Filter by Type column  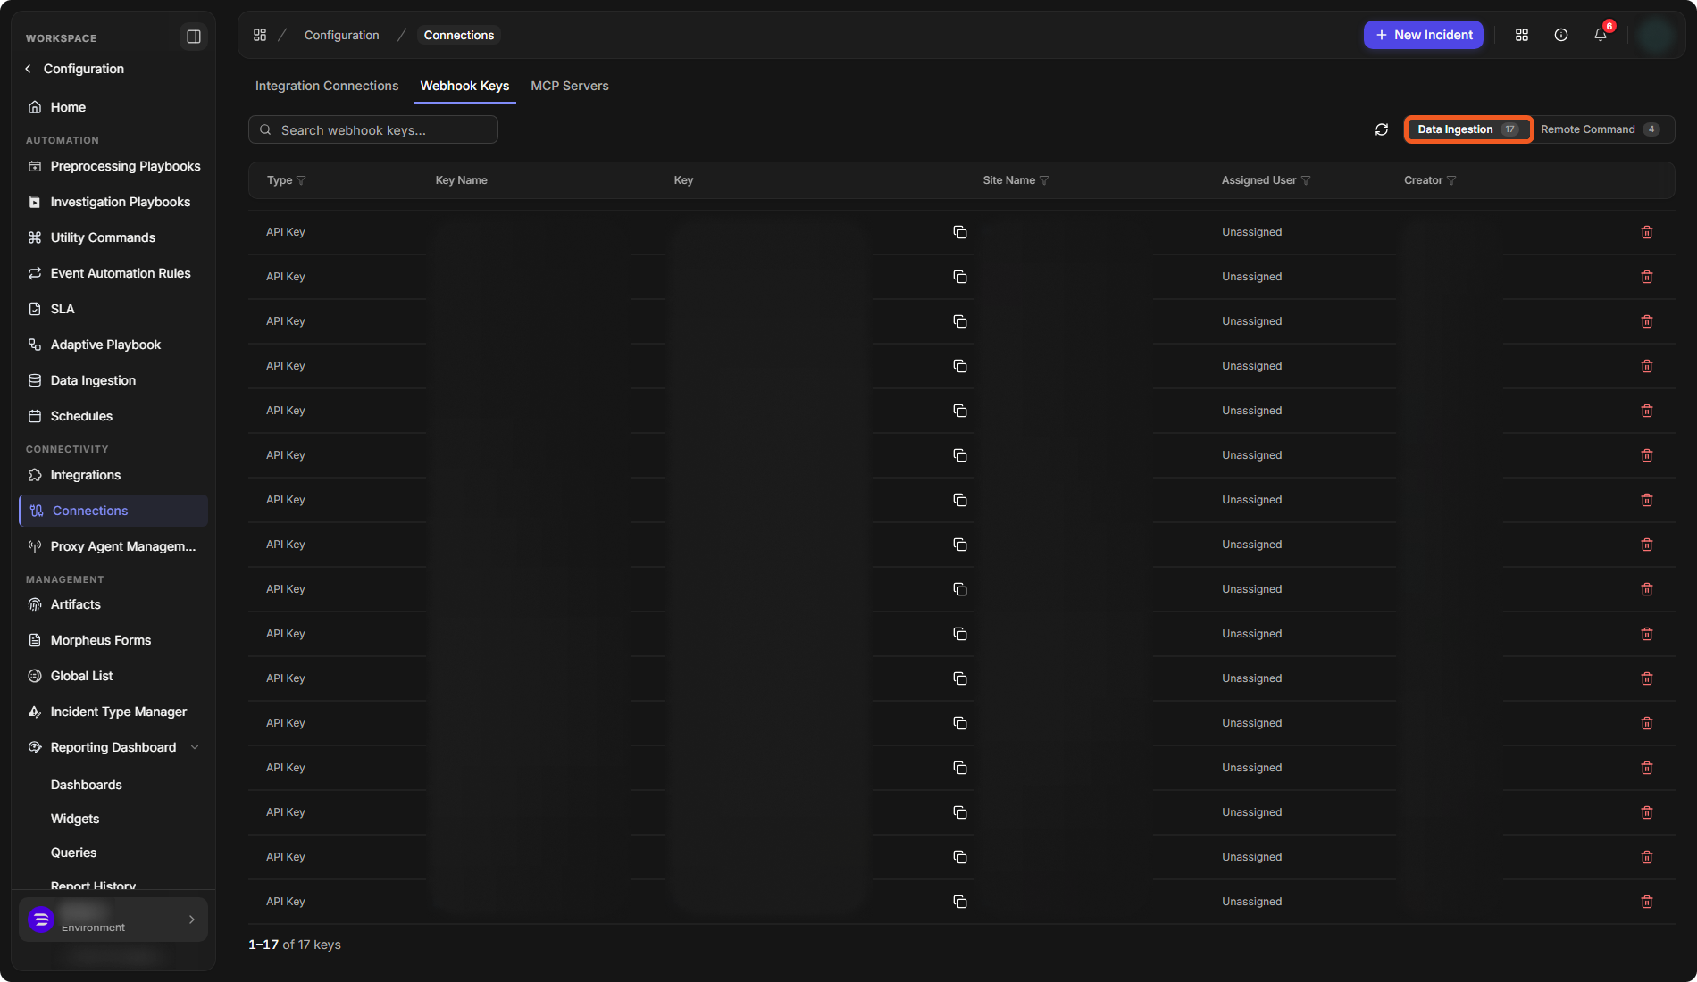coord(301,180)
